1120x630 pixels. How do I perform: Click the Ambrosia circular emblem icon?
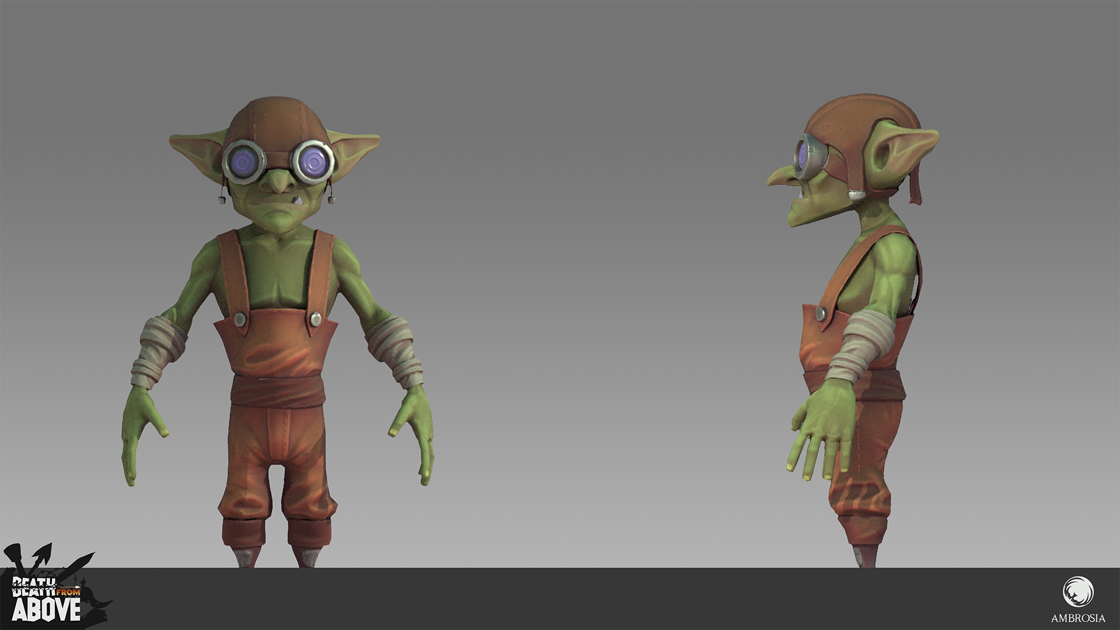[x=1078, y=591]
